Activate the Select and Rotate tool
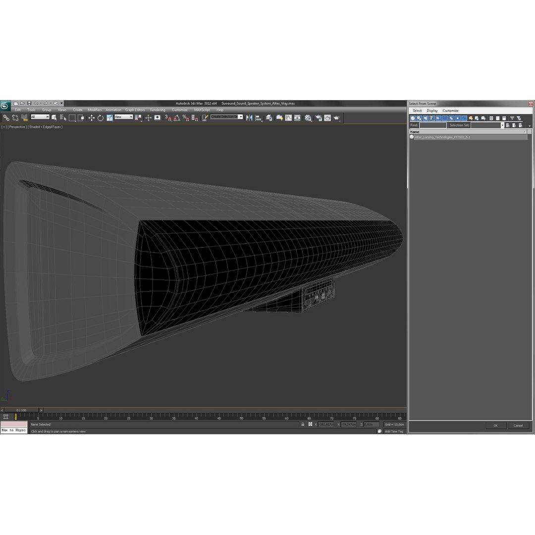535x535 pixels. click(x=100, y=118)
